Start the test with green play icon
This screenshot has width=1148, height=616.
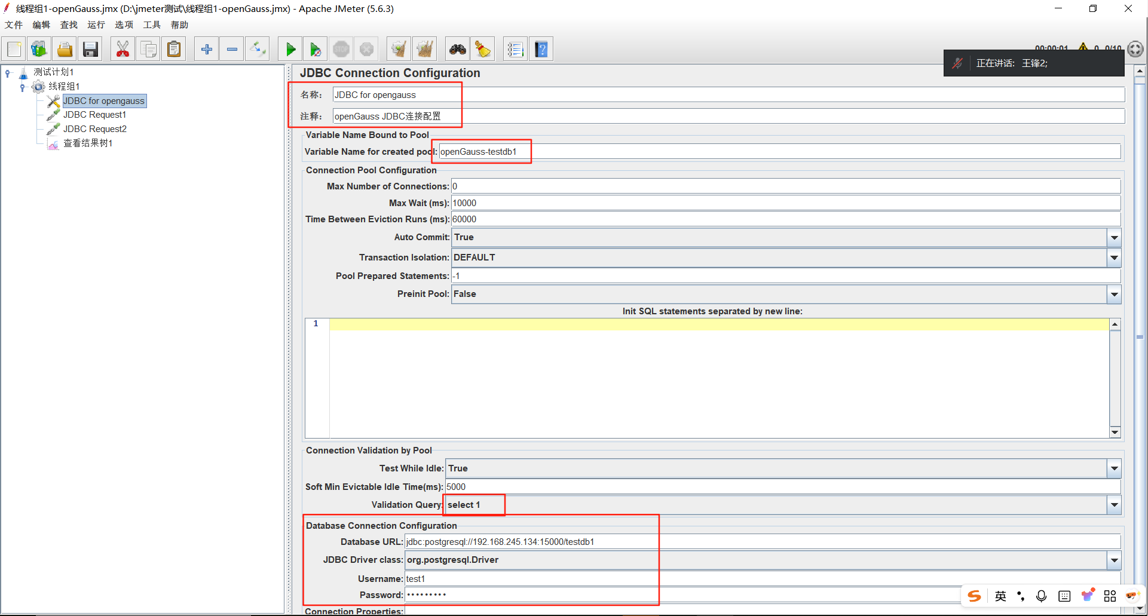tap(290, 49)
